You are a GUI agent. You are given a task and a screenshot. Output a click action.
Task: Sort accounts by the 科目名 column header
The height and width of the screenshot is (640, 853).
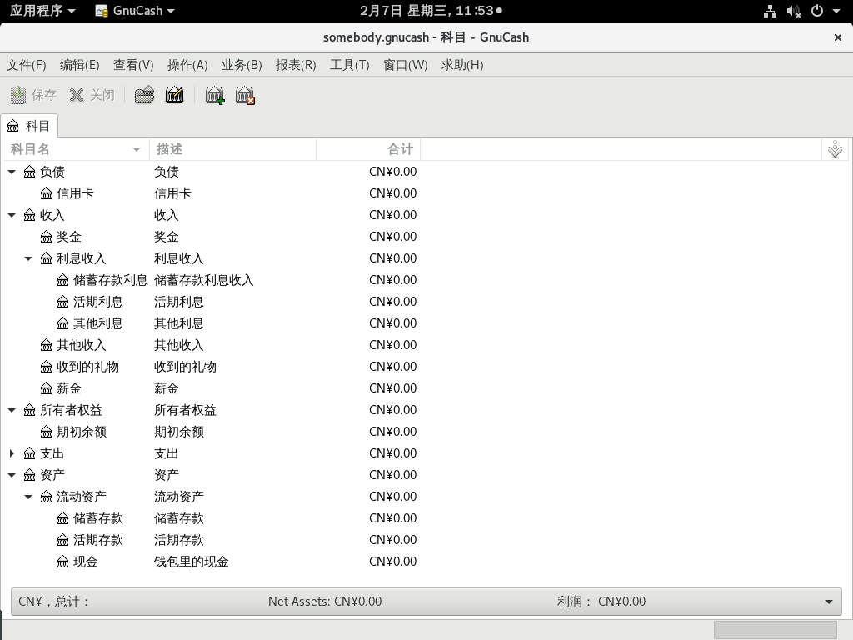(x=75, y=149)
